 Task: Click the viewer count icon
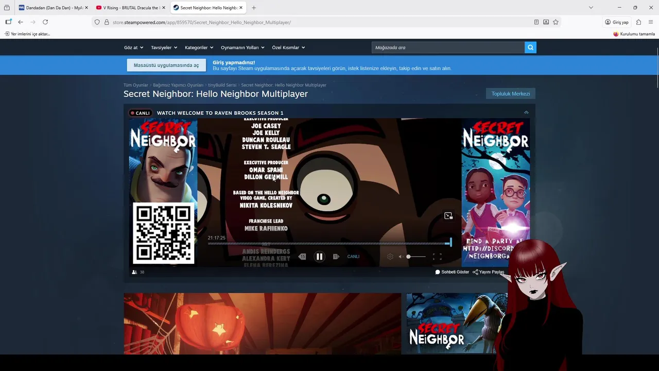tap(135, 272)
